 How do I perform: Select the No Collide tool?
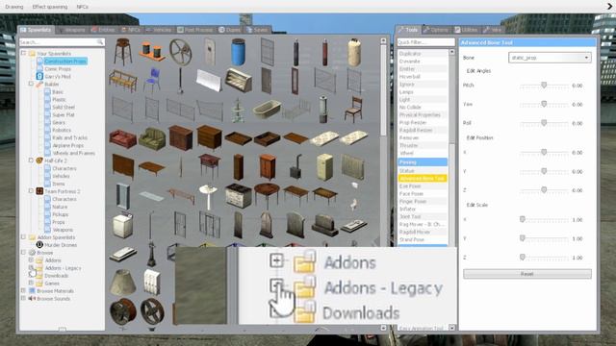(x=423, y=107)
